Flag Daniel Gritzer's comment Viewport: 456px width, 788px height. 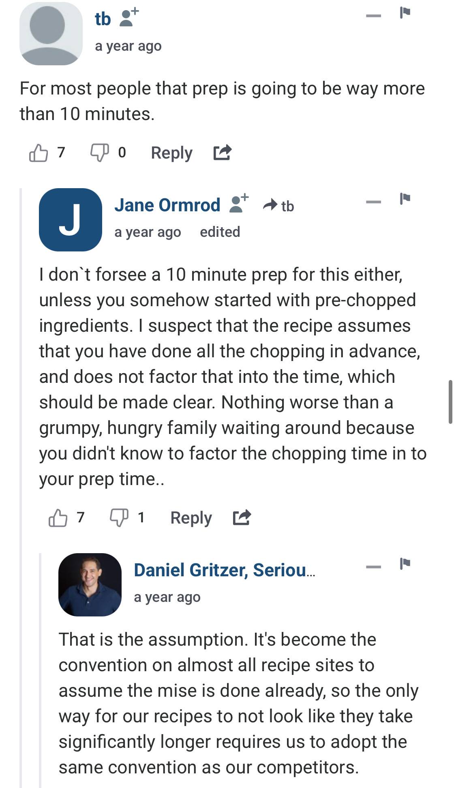point(405,563)
